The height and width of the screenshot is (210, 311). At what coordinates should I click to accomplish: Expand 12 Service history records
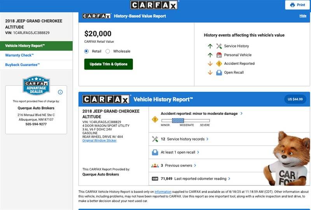pos(184,139)
